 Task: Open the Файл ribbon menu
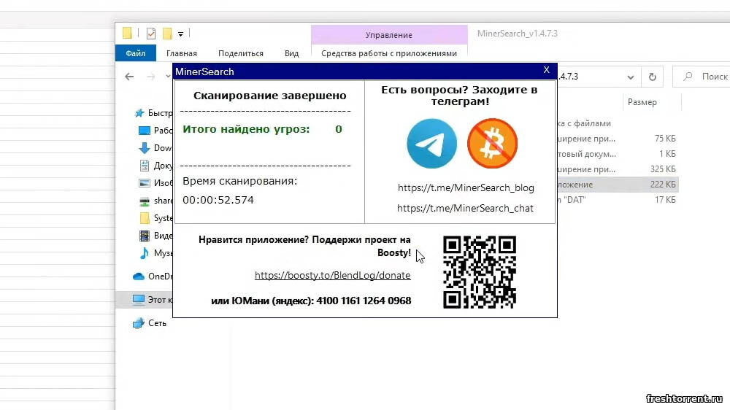135,53
